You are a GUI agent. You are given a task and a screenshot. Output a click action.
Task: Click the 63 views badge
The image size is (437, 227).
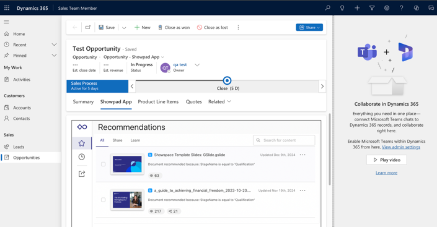click(x=155, y=176)
